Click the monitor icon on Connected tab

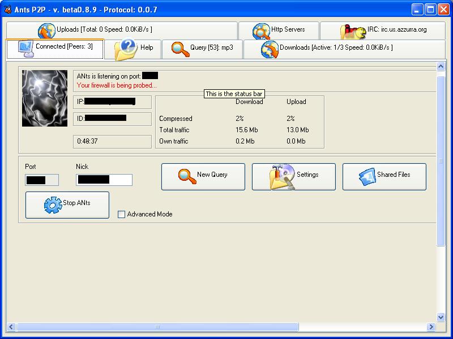(26, 49)
